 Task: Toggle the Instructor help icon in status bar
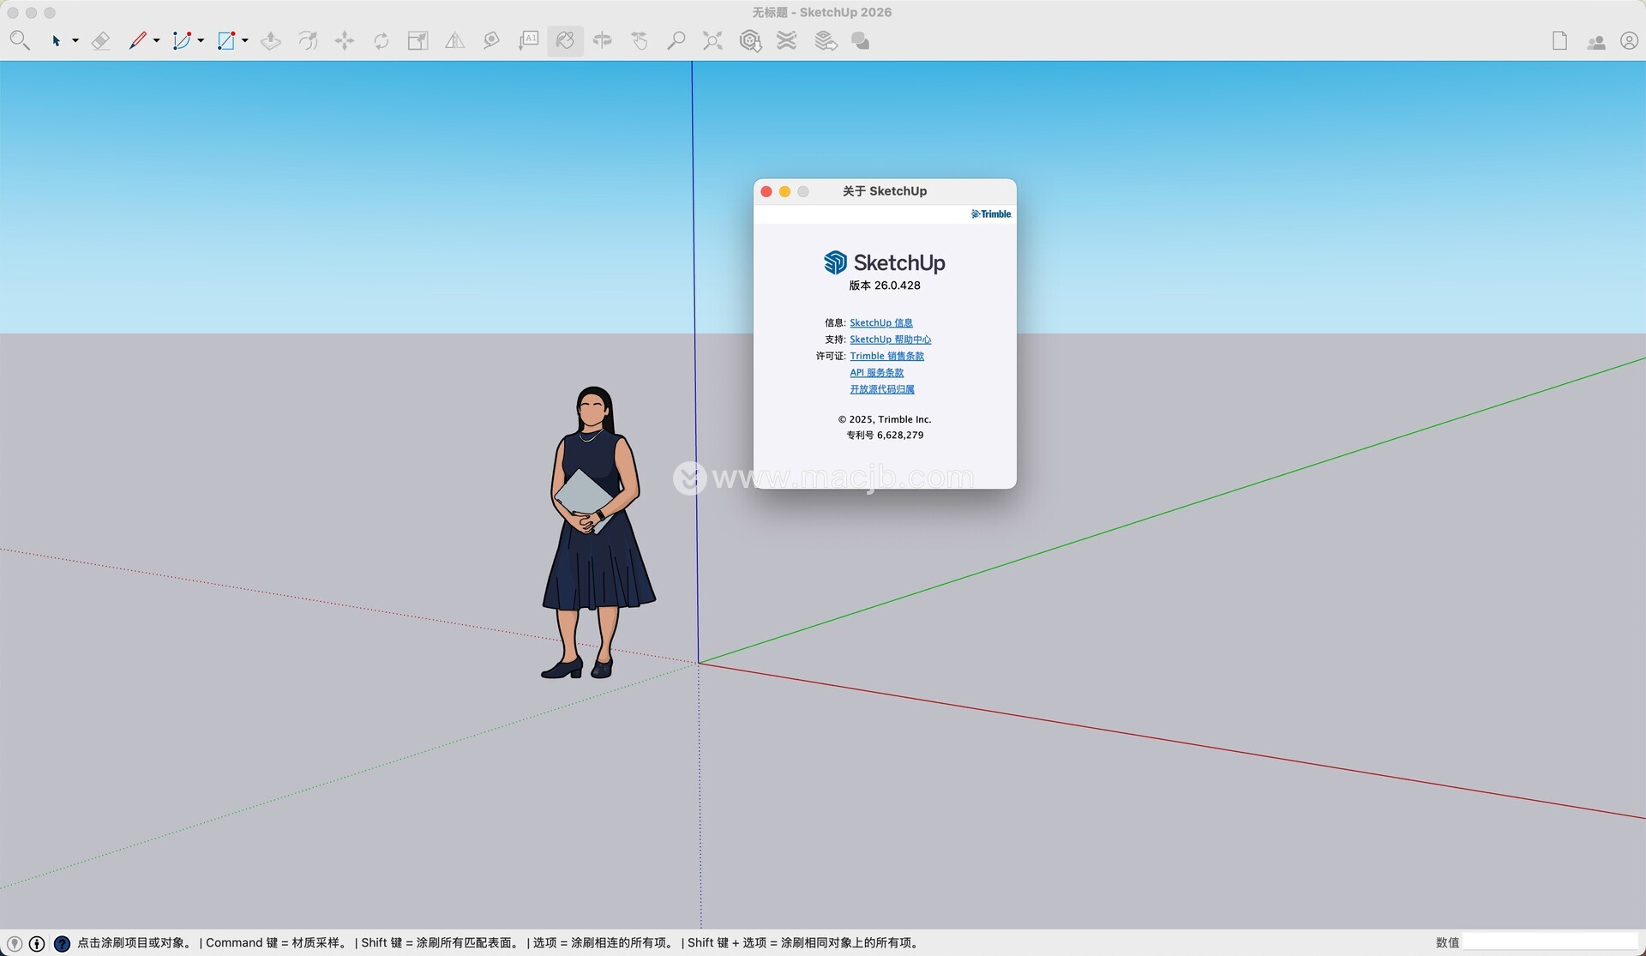coord(62,943)
